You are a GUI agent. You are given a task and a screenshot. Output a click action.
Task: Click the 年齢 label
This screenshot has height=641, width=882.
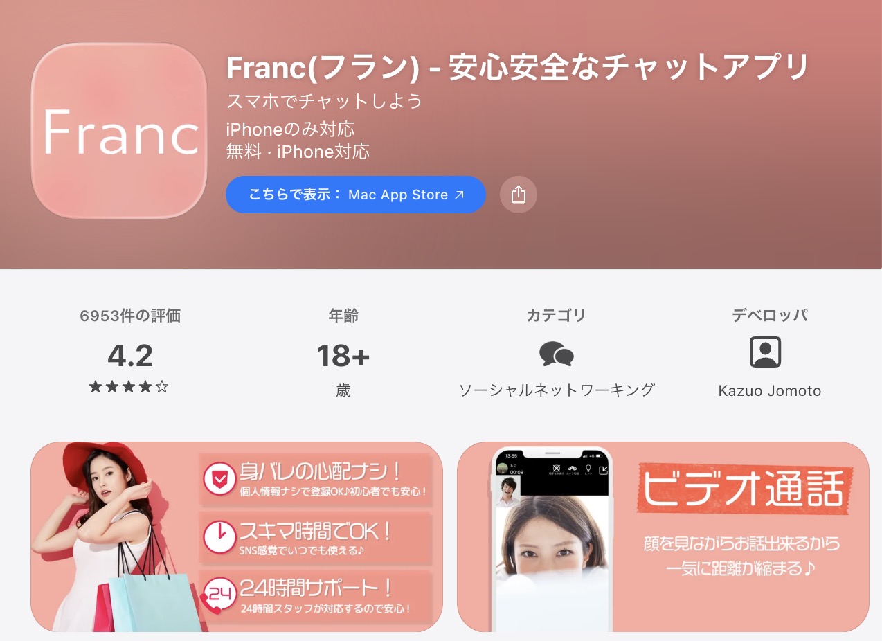(x=343, y=316)
